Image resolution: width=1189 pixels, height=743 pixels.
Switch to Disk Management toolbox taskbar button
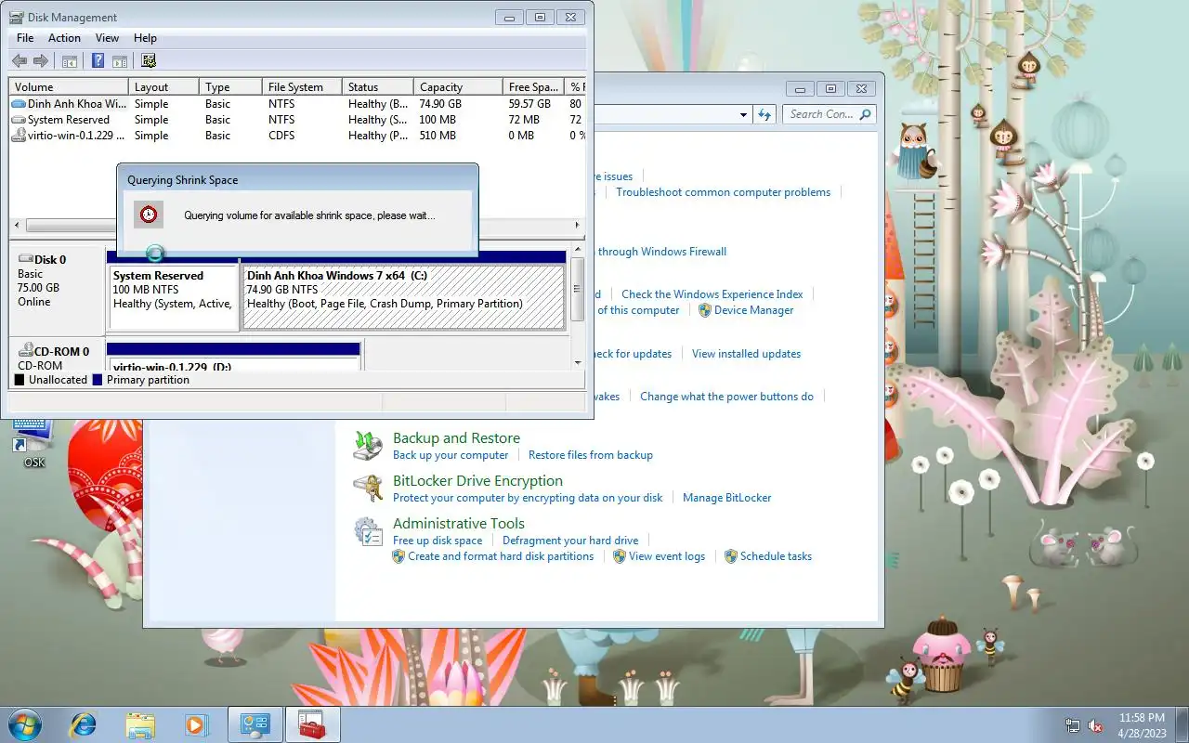(312, 724)
